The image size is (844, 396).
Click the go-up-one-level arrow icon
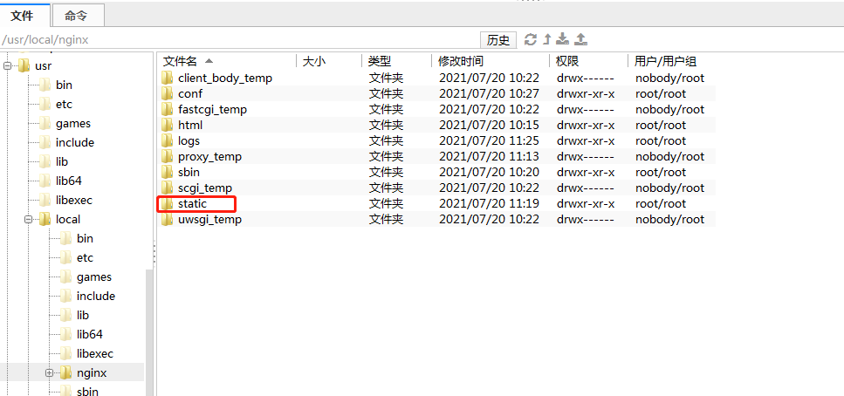click(547, 39)
